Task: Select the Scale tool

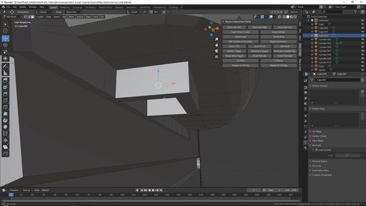Action: [x=5, y=51]
